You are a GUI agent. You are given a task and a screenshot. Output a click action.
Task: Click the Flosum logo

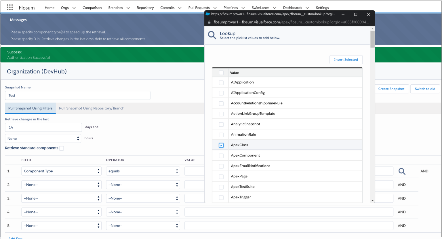pos(26,7)
